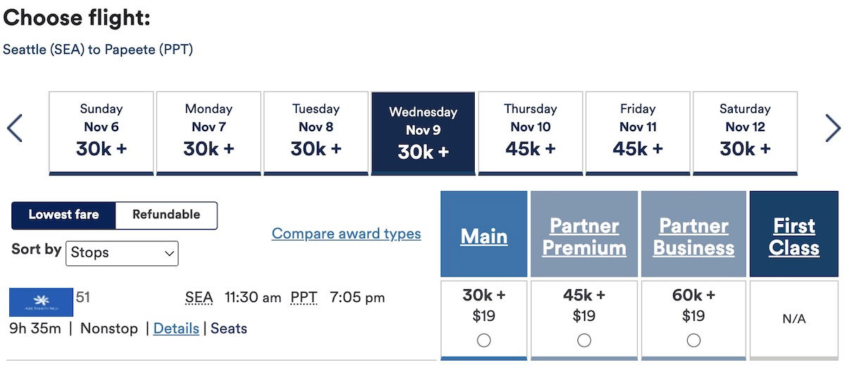Select the Main 30k + $19 fare radio
844x365 pixels.
(484, 340)
